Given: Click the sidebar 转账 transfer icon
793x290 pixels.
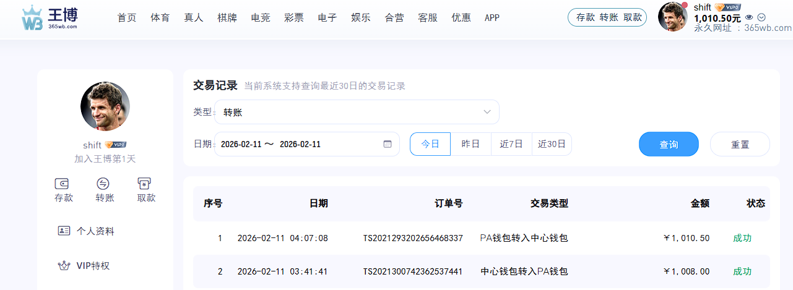Looking at the screenshot, I should [x=103, y=184].
